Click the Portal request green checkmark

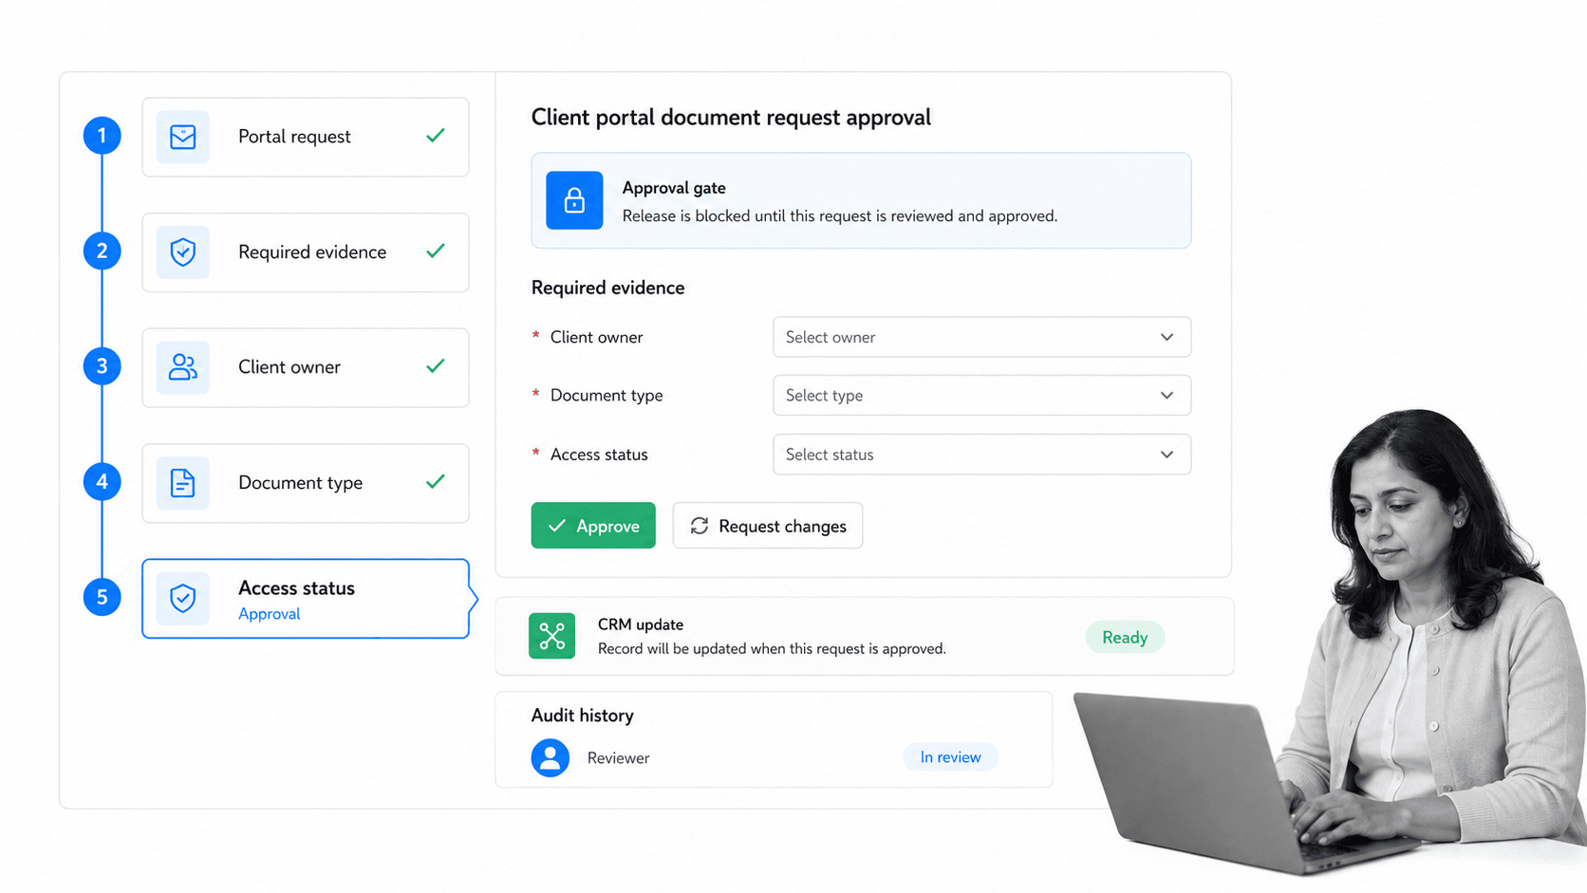(x=436, y=136)
